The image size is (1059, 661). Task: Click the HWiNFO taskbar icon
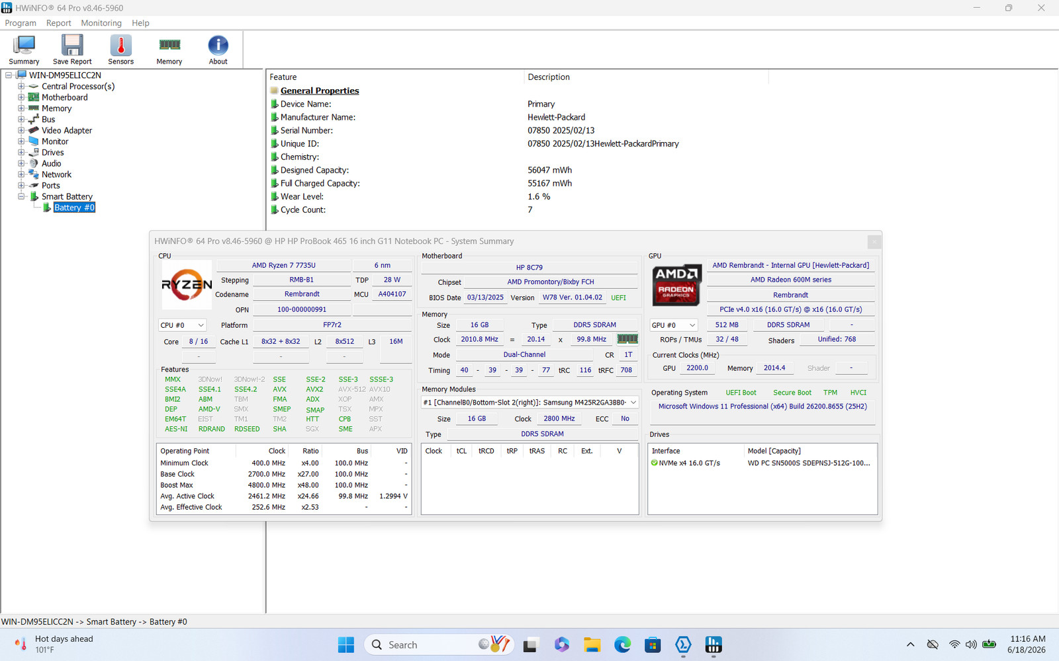tap(714, 644)
